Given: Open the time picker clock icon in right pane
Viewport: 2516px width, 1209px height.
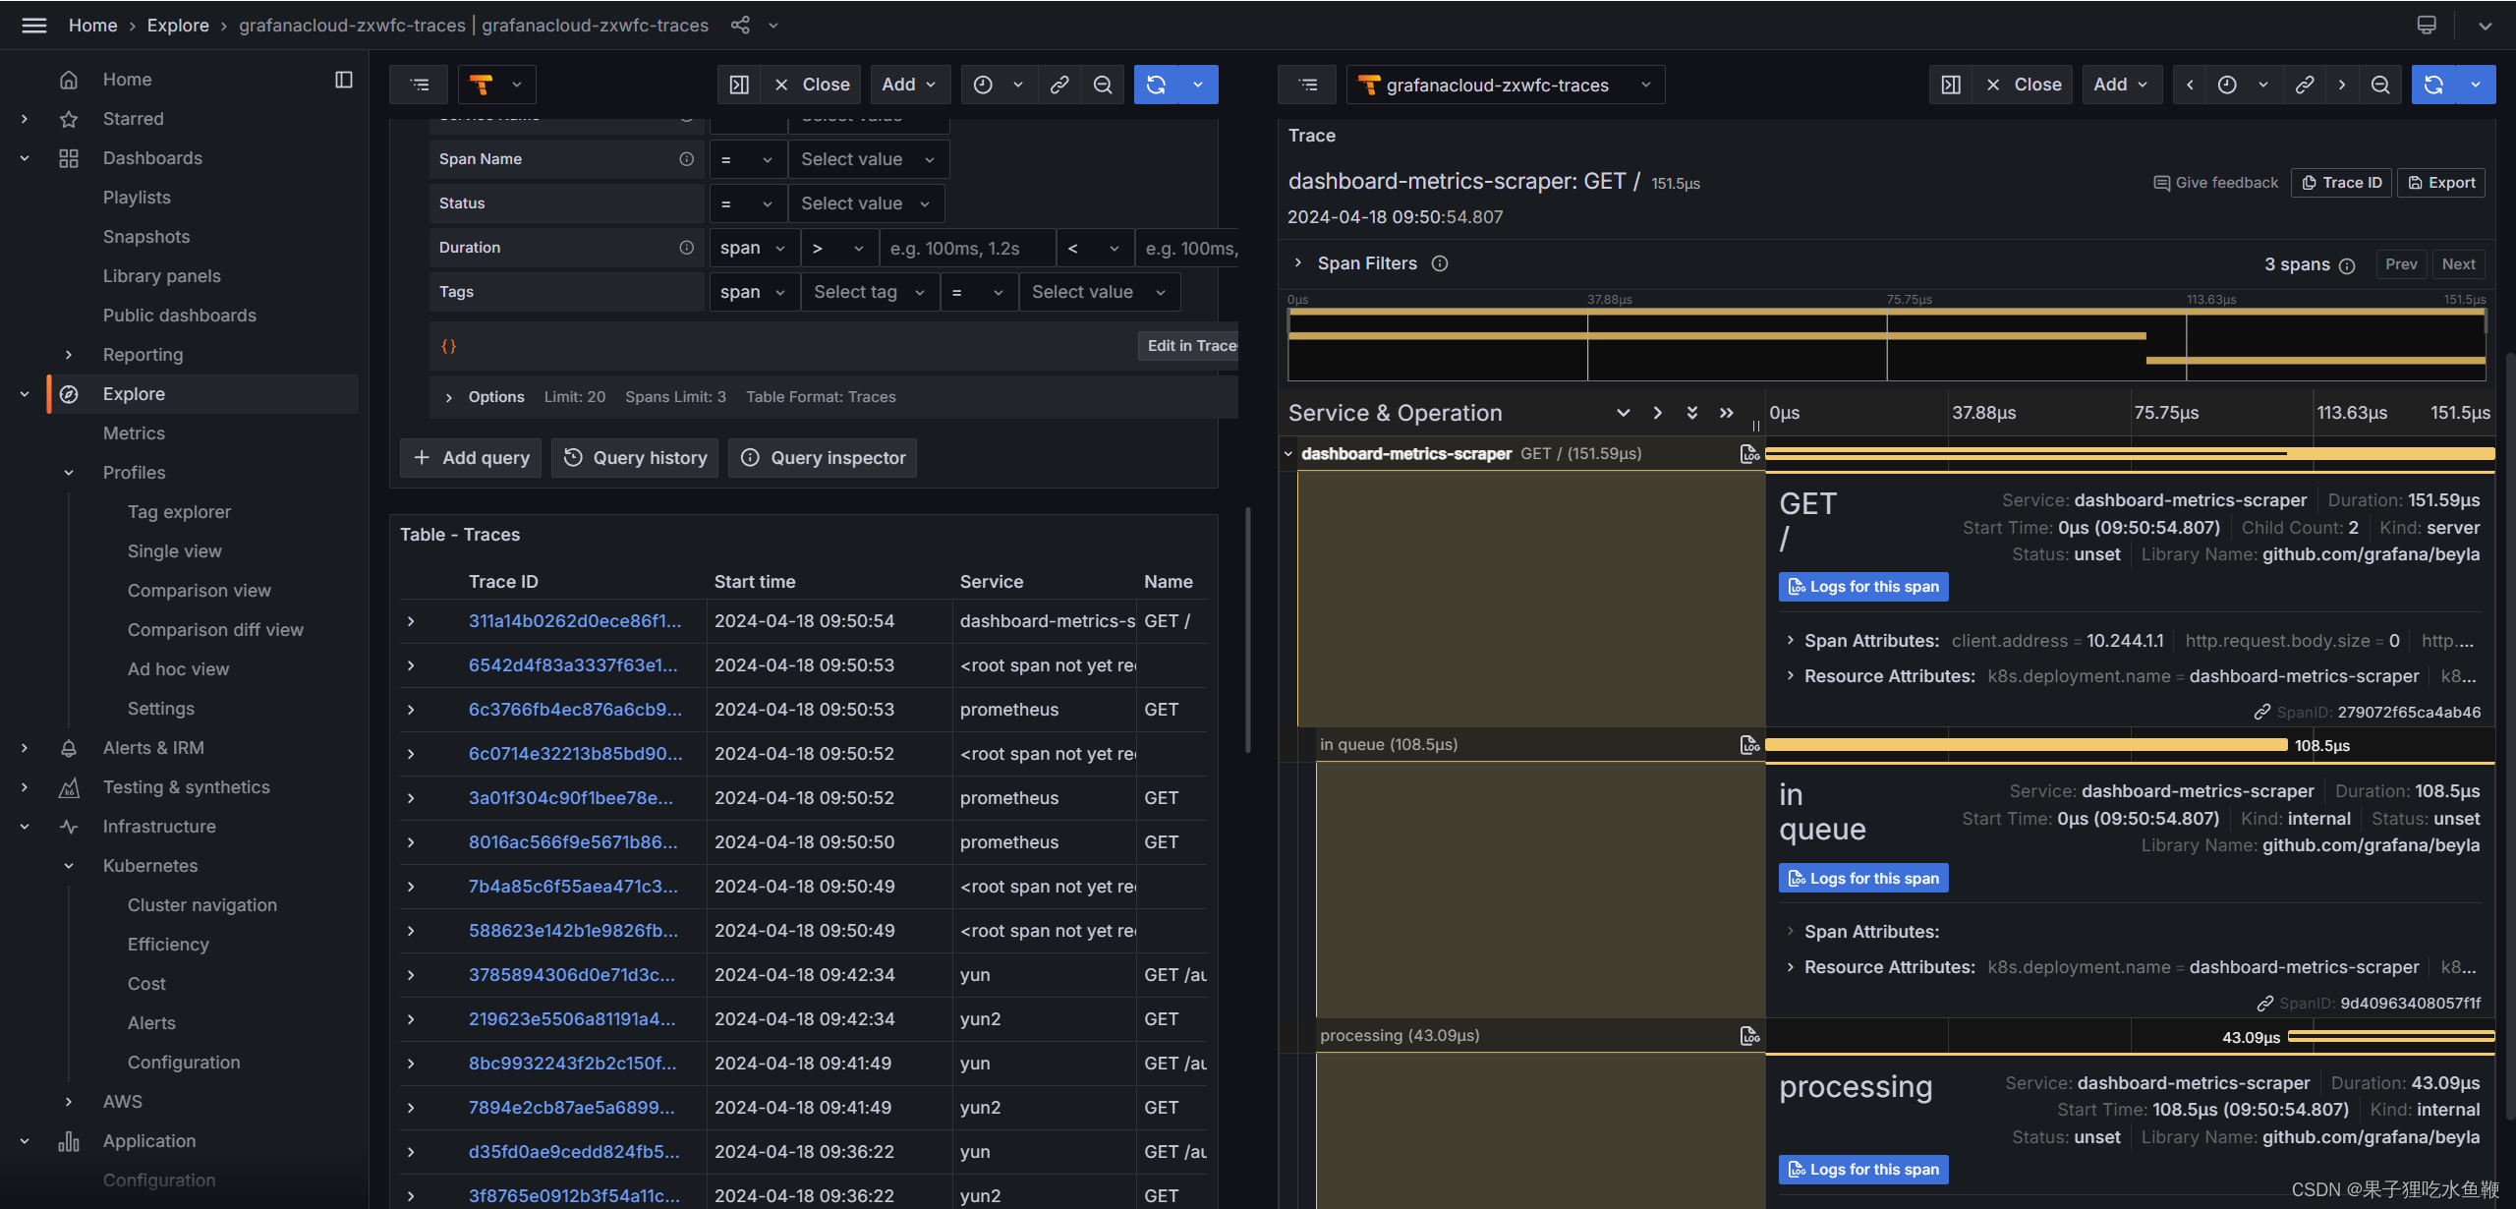Looking at the screenshot, I should point(2228,85).
